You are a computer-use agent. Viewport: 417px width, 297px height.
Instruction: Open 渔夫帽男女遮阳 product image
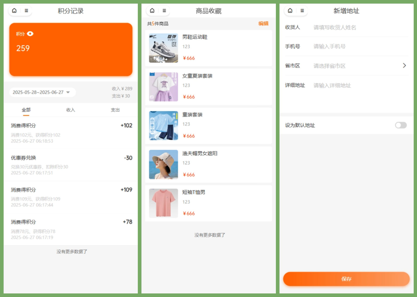(x=164, y=165)
